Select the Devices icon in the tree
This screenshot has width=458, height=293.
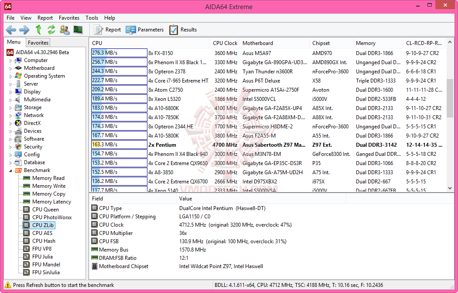[18, 131]
